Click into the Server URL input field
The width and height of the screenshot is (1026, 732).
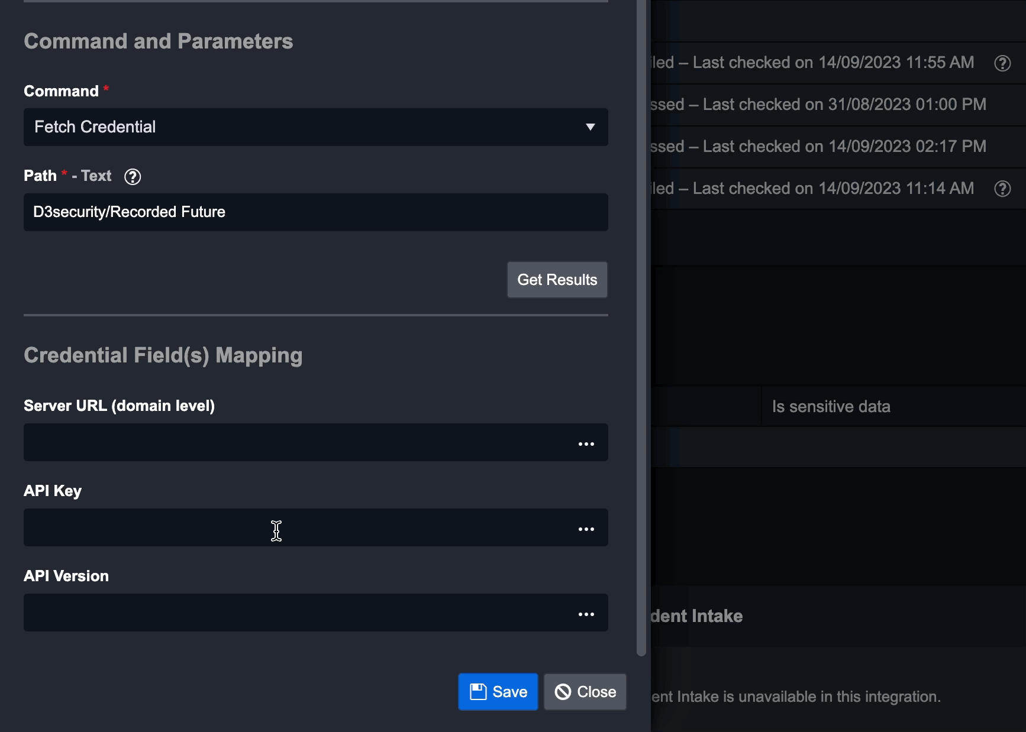pos(296,442)
